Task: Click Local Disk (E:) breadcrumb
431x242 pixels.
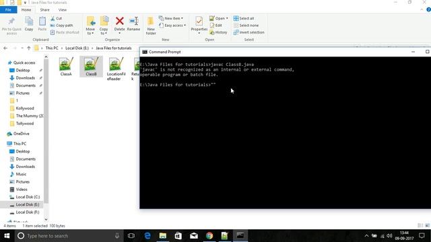Action: (77, 48)
